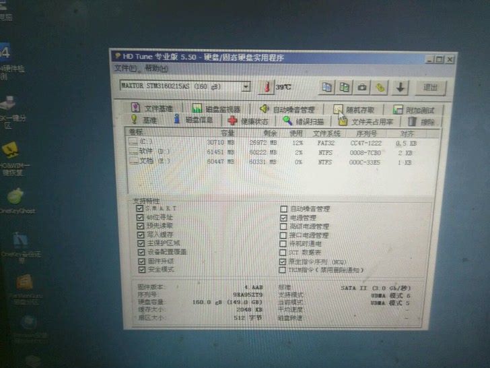Open the PartitionGuru desktop icon
Image resolution: width=490 pixels, height=368 pixels.
25,289
